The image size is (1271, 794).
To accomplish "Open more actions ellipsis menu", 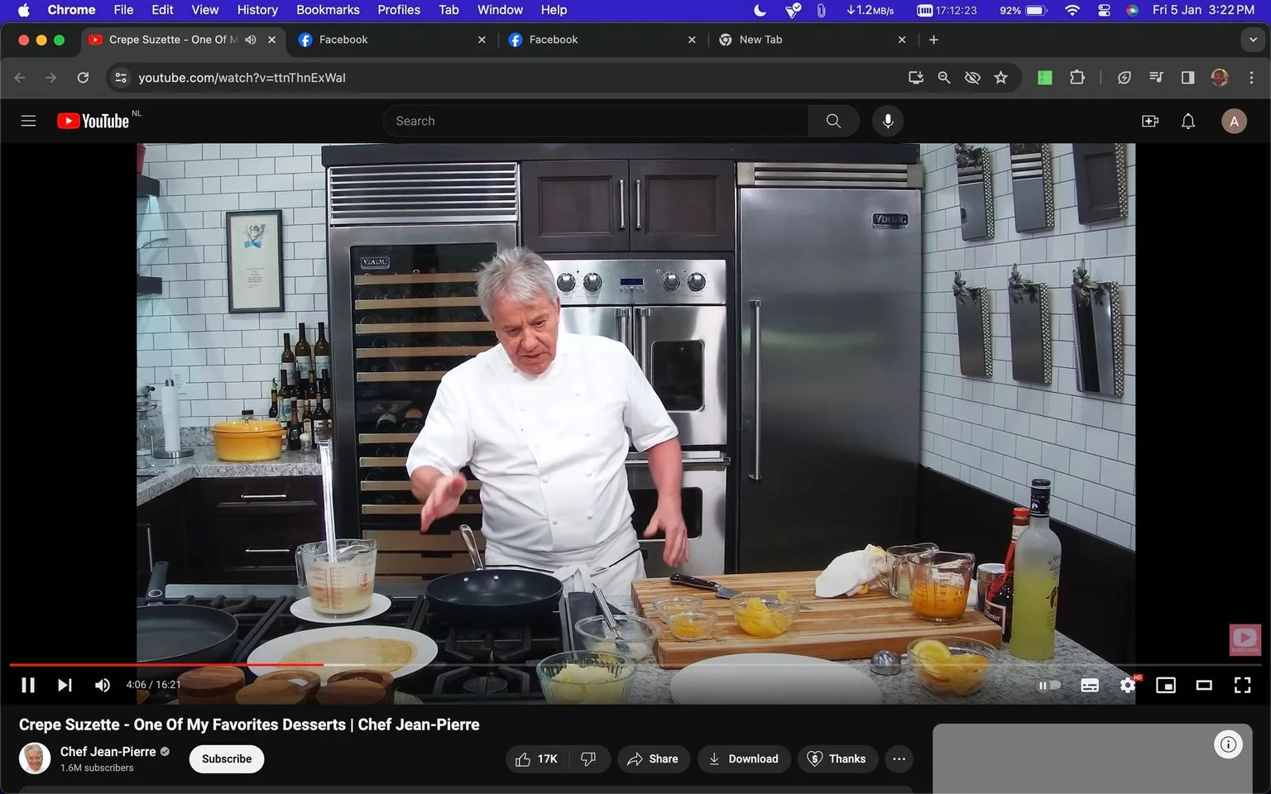I will coord(899,758).
